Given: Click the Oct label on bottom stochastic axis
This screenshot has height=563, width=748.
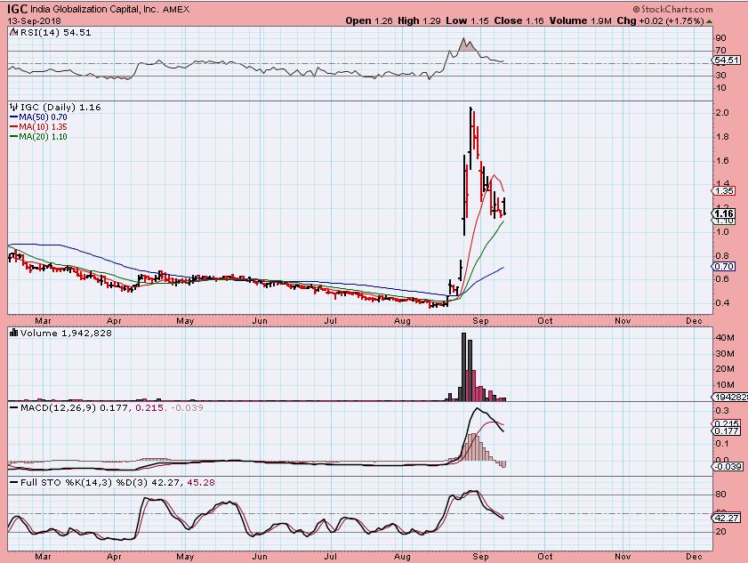Looking at the screenshot, I should (x=545, y=556).
